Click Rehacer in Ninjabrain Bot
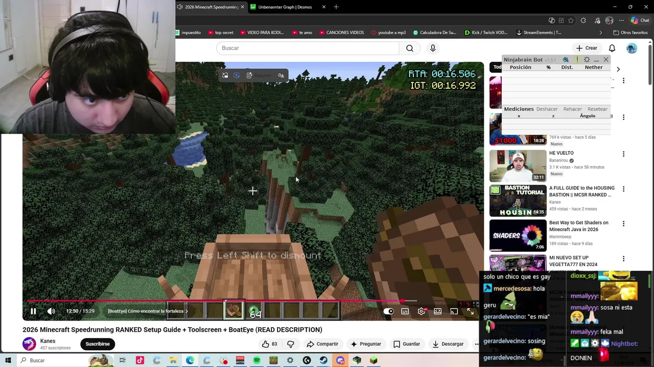This screenshot has width=654, height=367. (572, 109)
